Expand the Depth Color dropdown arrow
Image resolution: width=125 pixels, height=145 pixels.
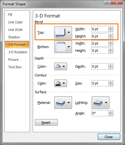coord(64,66)
